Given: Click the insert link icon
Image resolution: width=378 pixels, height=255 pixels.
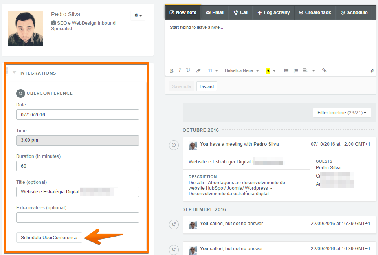Looking at the screenshot, I should pos(324,71).
